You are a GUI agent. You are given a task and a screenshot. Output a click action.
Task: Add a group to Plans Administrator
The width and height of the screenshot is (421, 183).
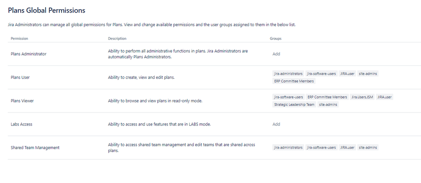click(276, 54)
